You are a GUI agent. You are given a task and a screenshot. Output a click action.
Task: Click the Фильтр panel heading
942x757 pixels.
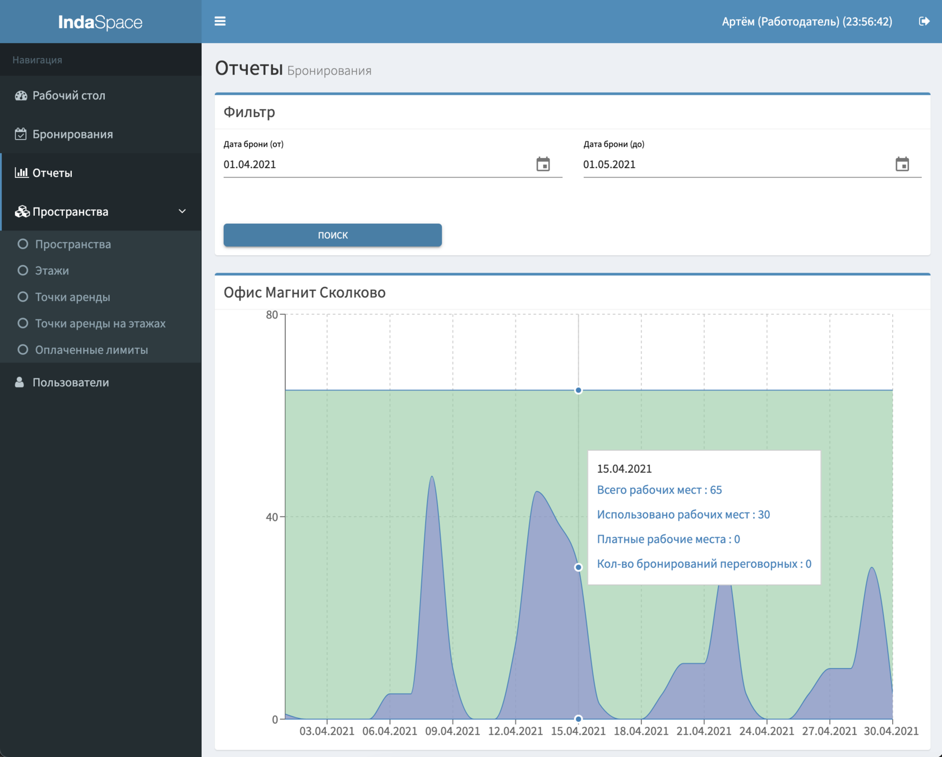coord(249,112)
